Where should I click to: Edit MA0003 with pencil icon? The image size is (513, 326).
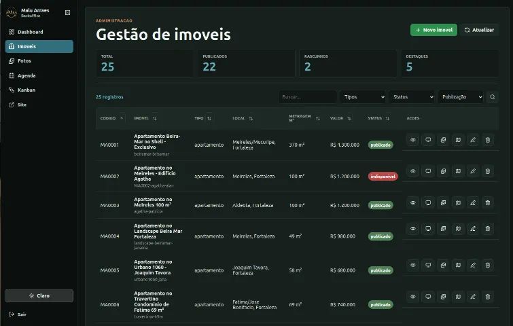[473, 202]
